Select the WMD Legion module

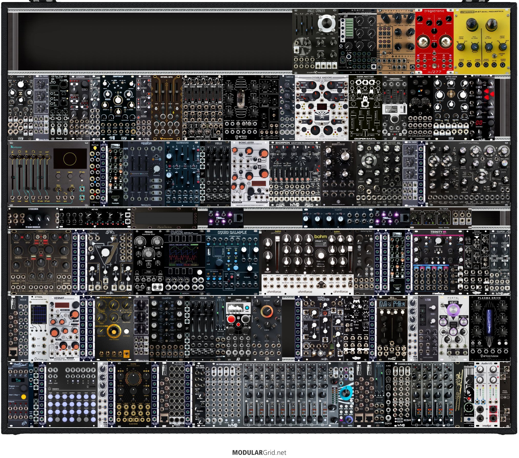click(80, 108)
